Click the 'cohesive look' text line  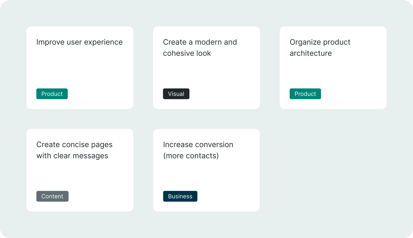187,53
